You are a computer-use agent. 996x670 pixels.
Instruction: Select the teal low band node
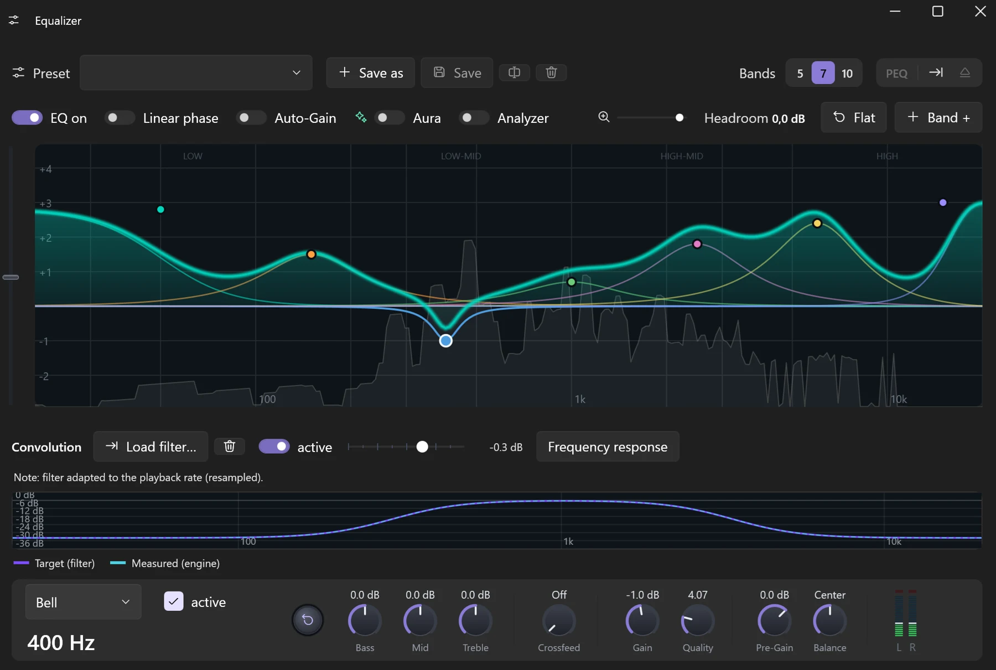click(160, 209)
